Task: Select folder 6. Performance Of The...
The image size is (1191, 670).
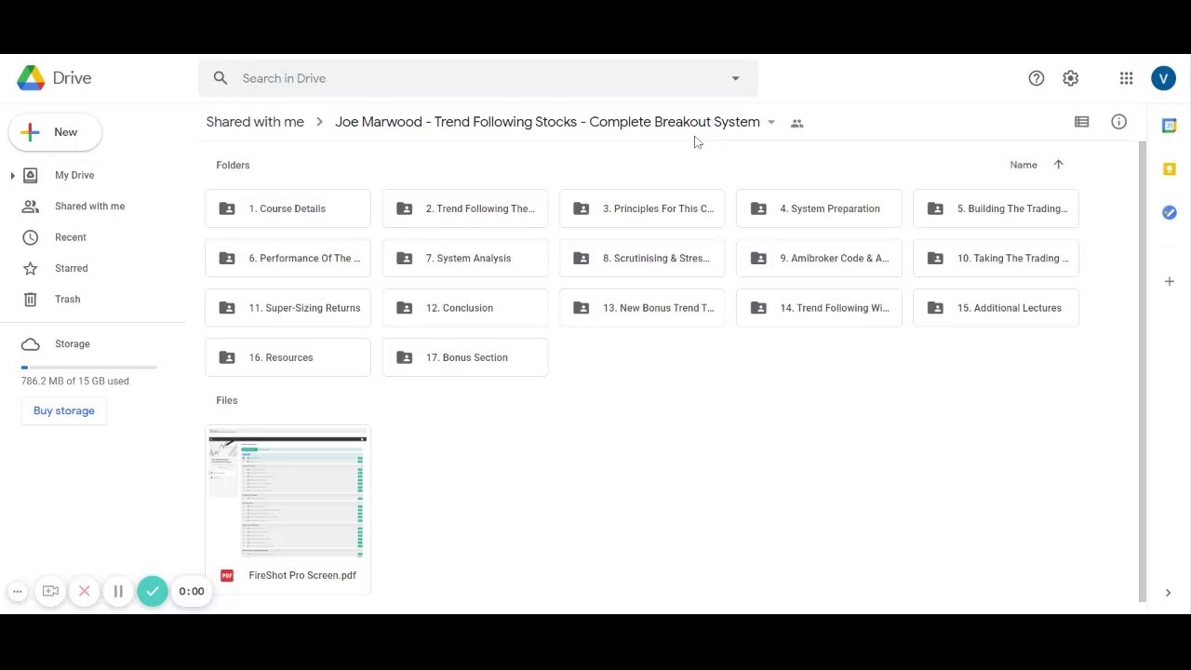Action: pyautogui.click(x=288, y=258)
